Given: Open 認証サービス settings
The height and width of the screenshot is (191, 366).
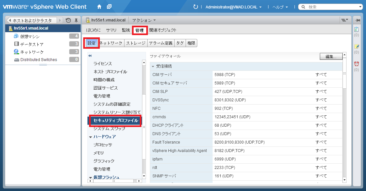Looking at the screenshot, I should click(x=106, y=88).
